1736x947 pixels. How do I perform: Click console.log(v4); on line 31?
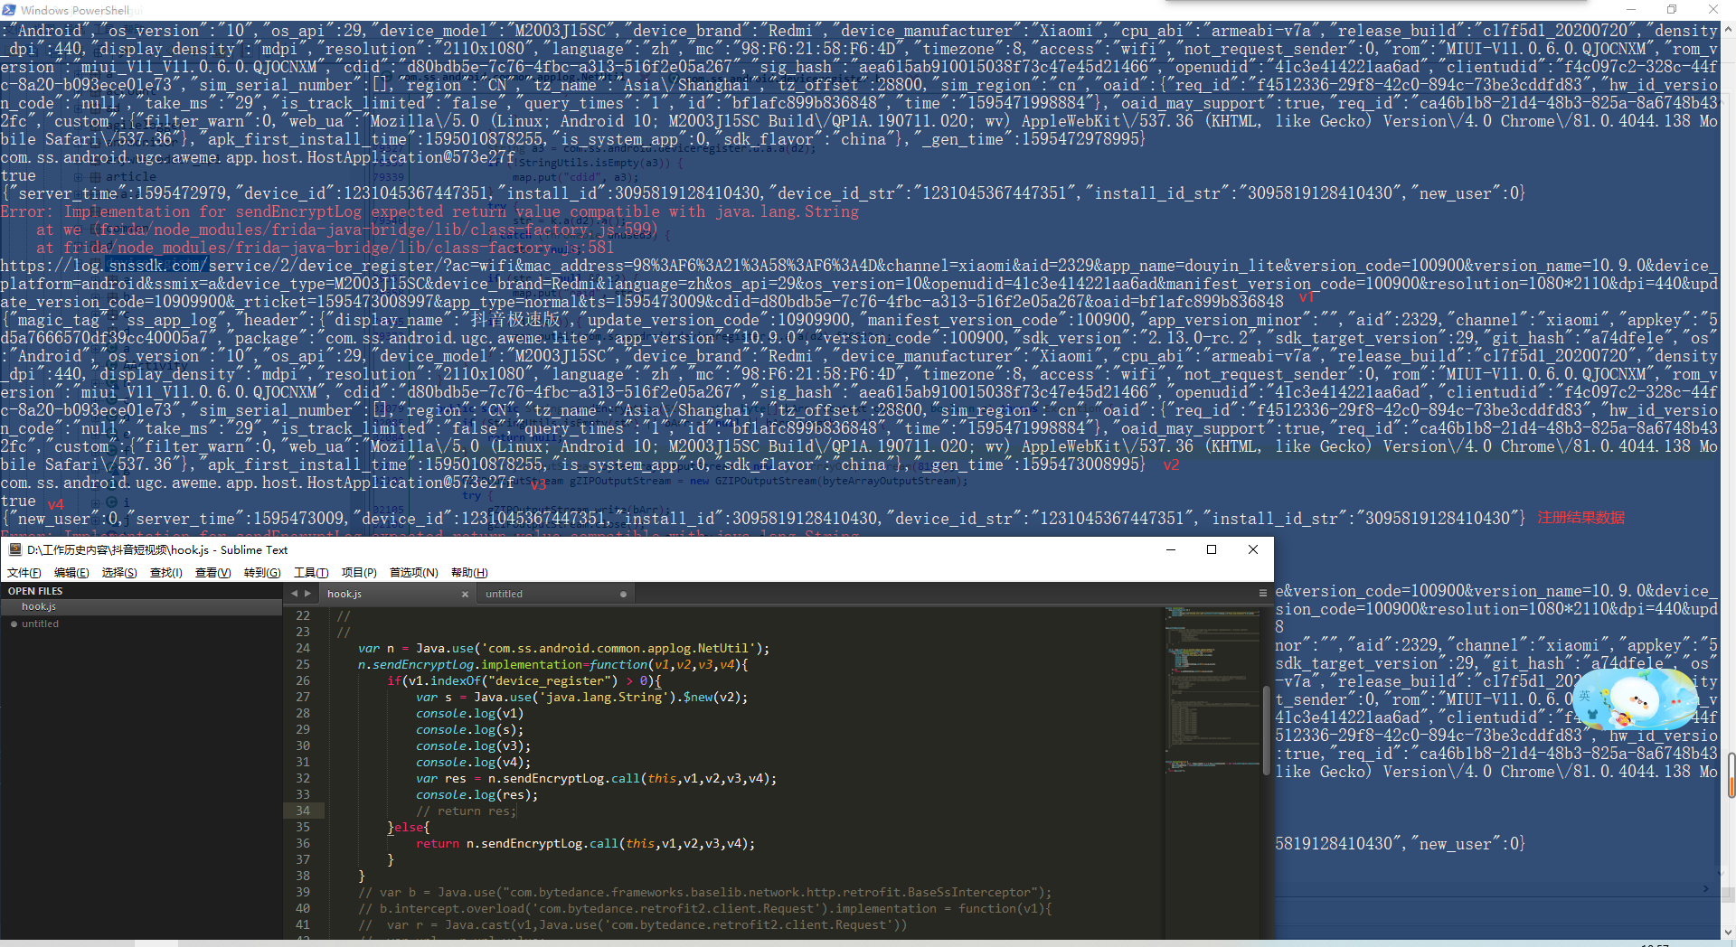[473, 763]
